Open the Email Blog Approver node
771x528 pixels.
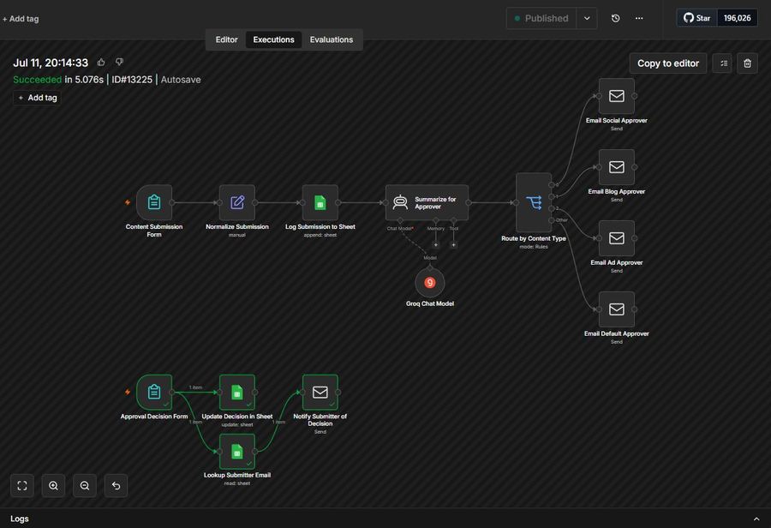tap(617, 167)
